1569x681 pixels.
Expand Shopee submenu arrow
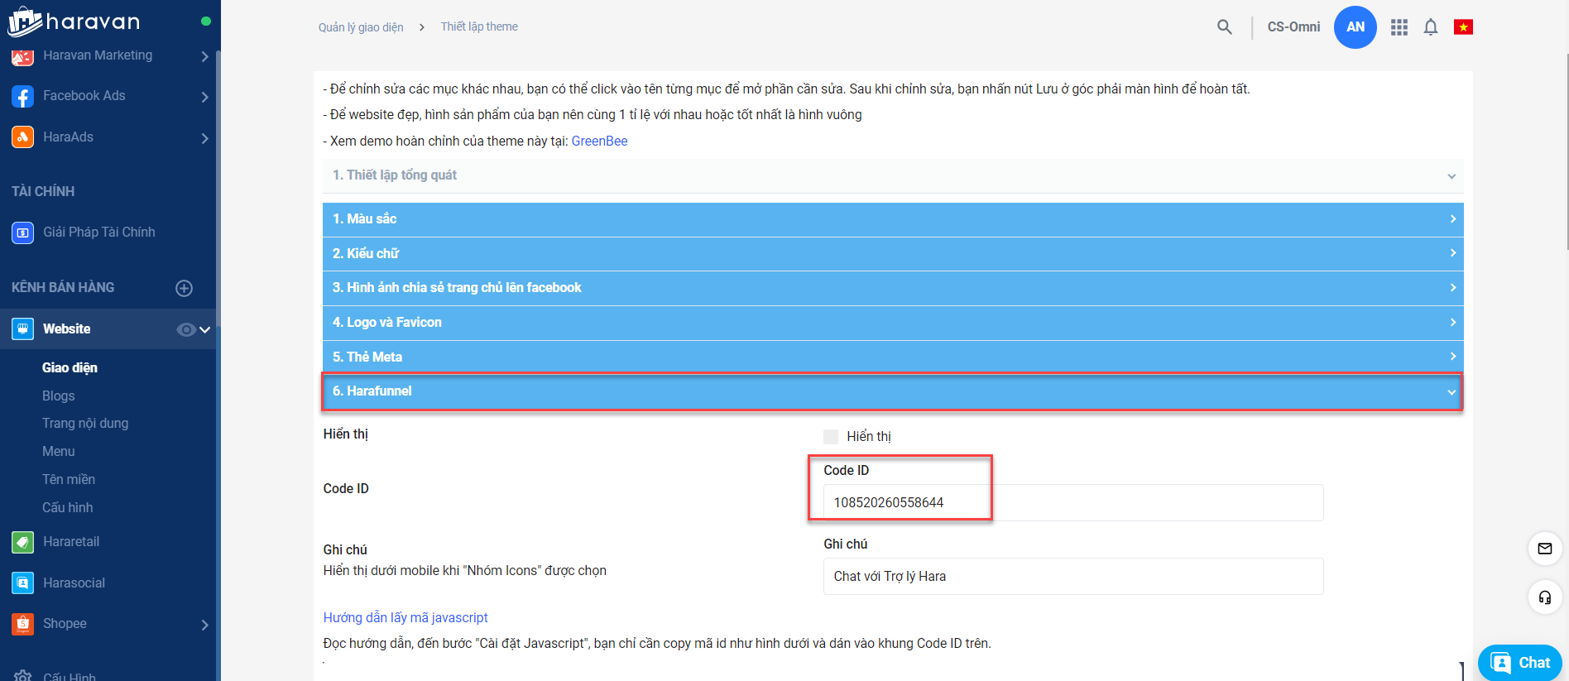[x=204, y=625]
